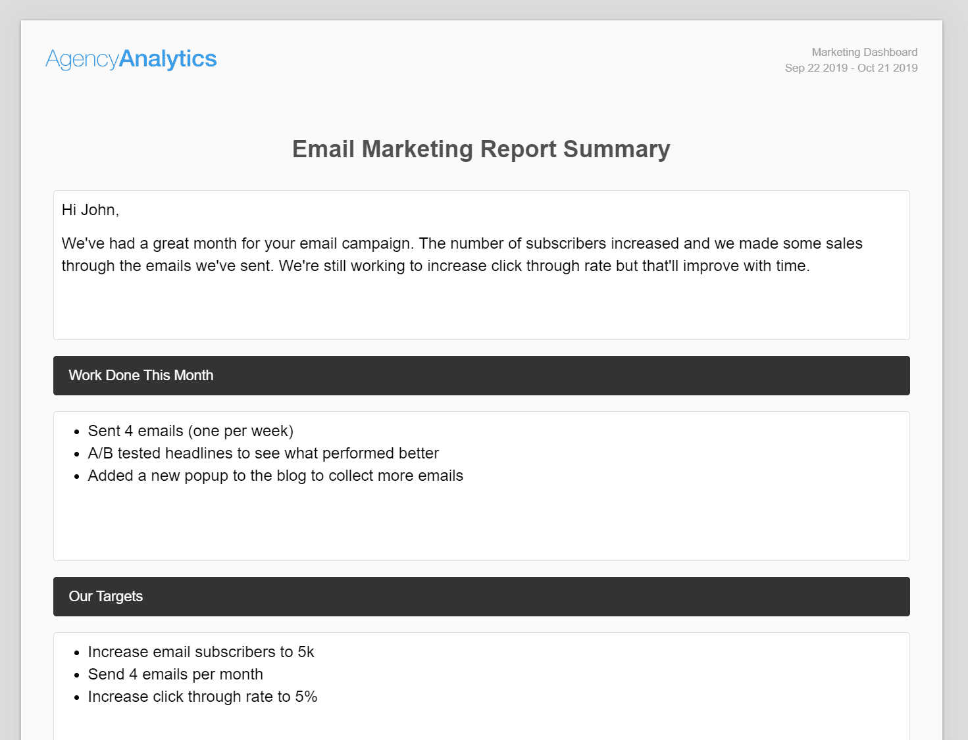Click the "Hi John," greeting line

[90, 210]
